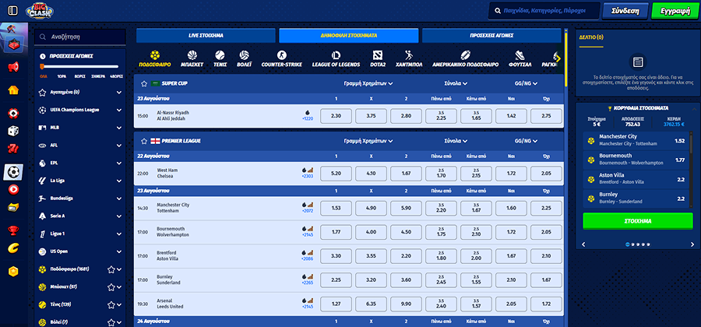The width and height of the screenshot is (701, 327).
Task: Select the 1ΩΡΑ time filter
Action: pos(62,76)
